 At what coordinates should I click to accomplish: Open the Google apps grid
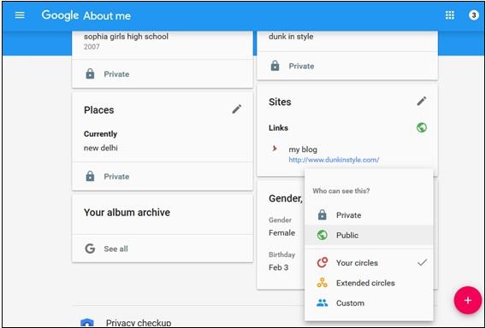coord(450,15)
